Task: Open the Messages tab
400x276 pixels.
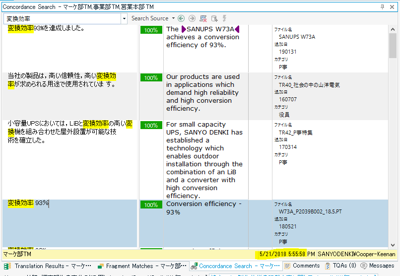Action: [x=377, y=266]
